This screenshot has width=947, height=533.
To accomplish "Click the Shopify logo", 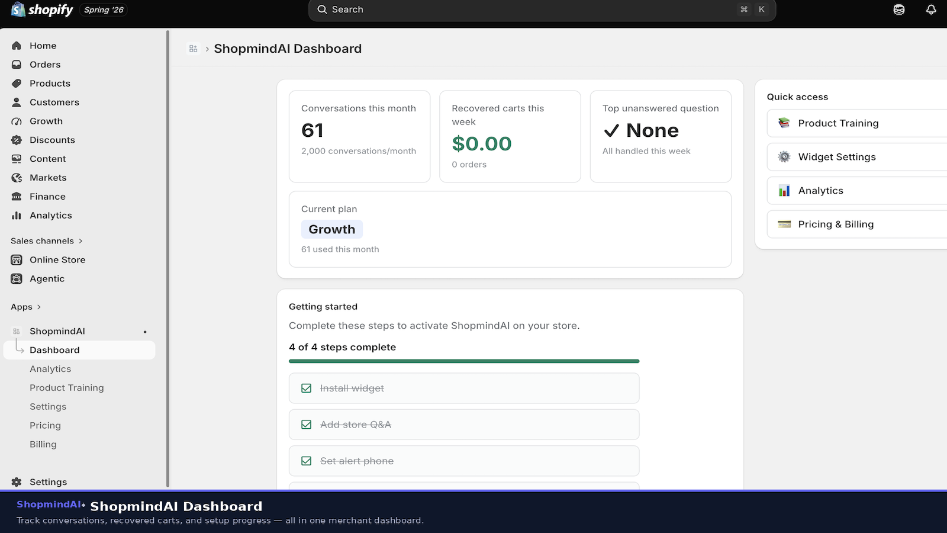I will point(42,9).
